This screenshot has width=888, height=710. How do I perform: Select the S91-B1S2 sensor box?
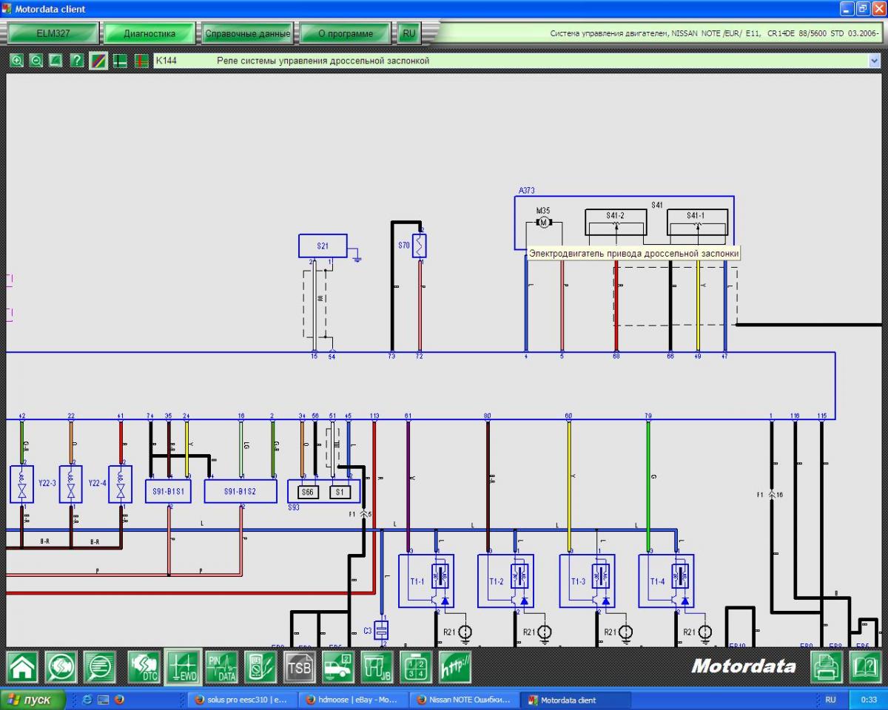pos(240,491)
